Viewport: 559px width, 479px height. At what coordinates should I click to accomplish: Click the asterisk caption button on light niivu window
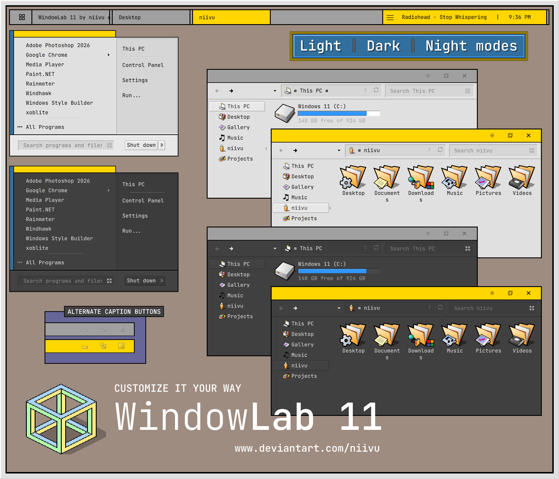[492, 135]
